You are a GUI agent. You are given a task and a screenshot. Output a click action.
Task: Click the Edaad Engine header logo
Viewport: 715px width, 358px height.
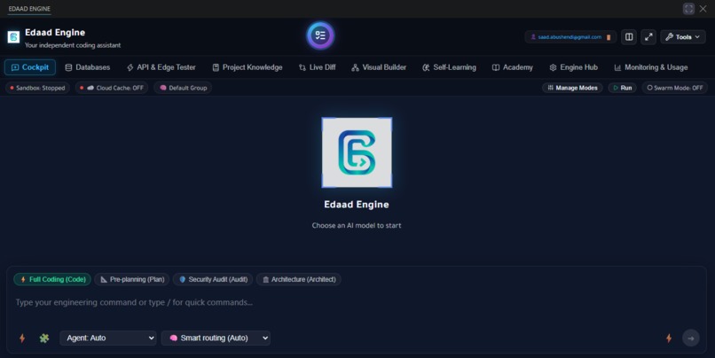pos(13,37)
